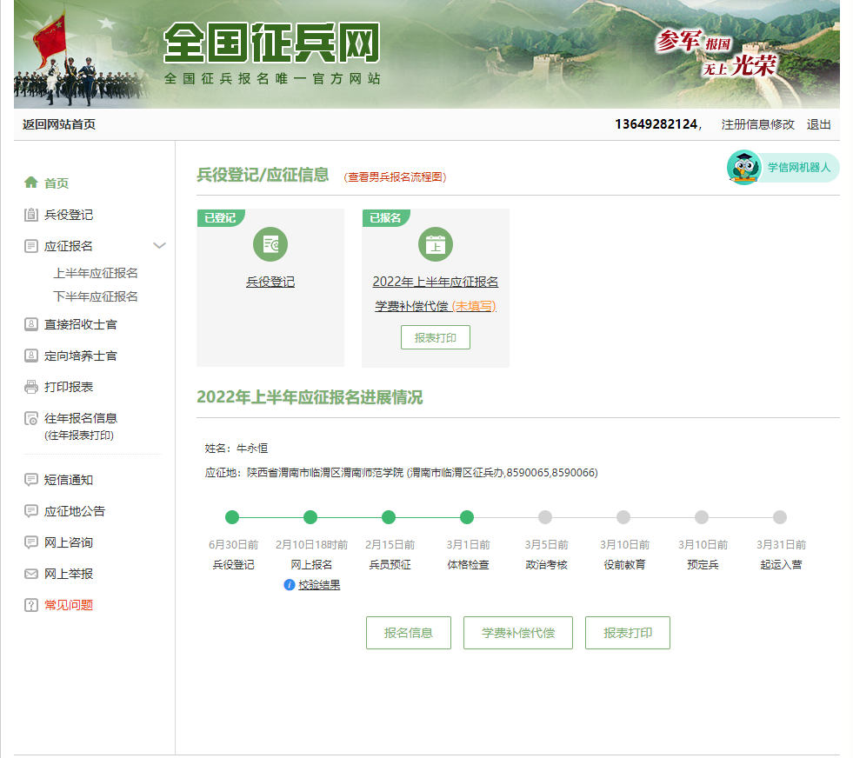Click the 返回网站首页 link
Viewport: 853px width, 758px height.
point(59,124)
